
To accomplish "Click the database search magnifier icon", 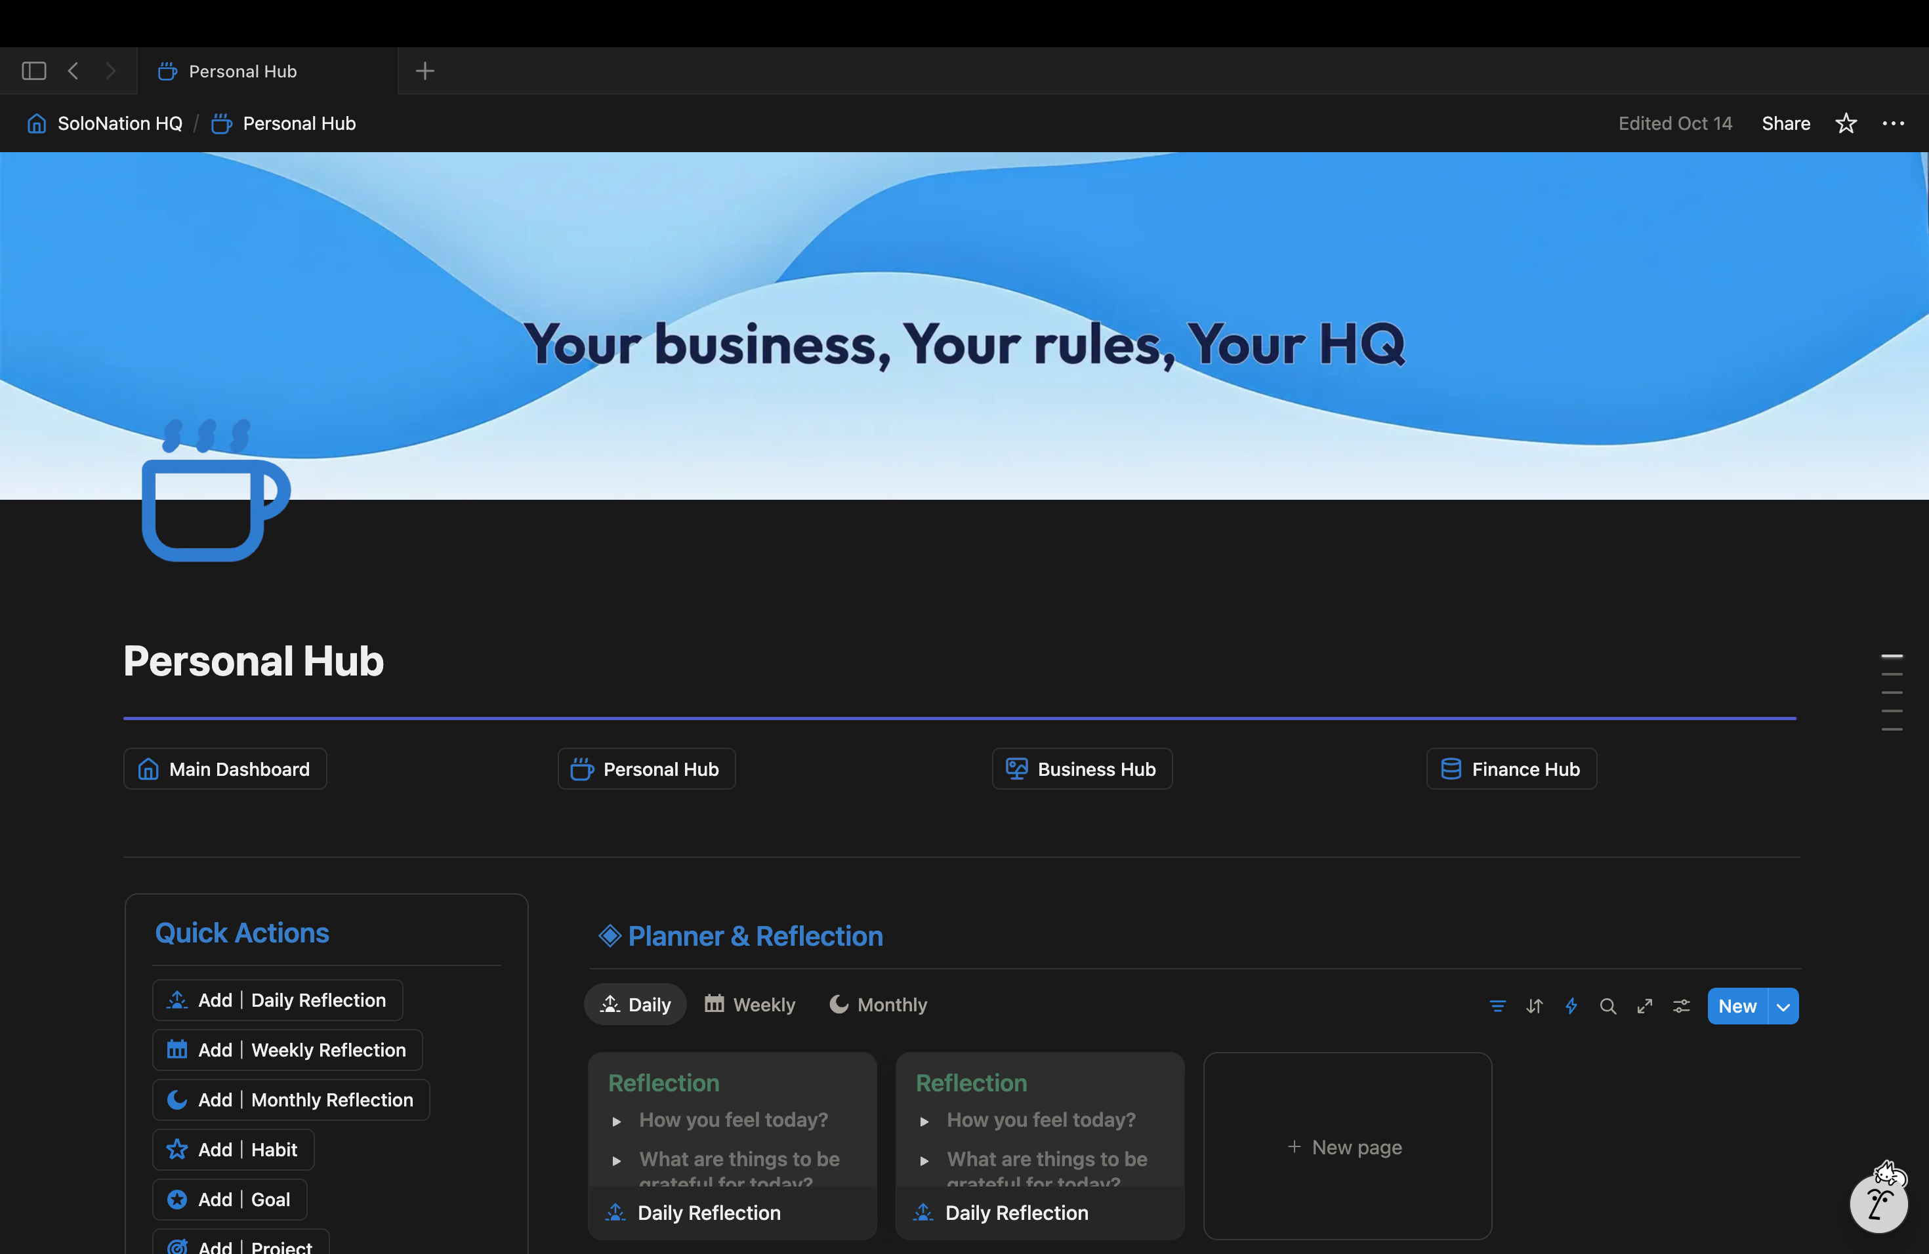I will point(1608,1006).
